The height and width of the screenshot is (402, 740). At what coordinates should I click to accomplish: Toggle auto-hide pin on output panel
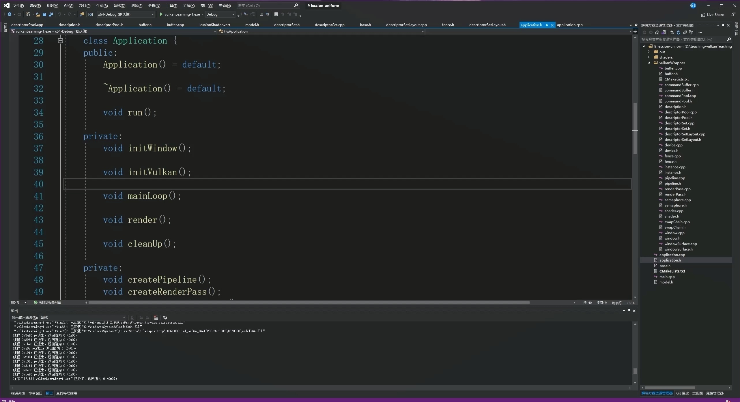pyautogui.click(x=629, y=311)
